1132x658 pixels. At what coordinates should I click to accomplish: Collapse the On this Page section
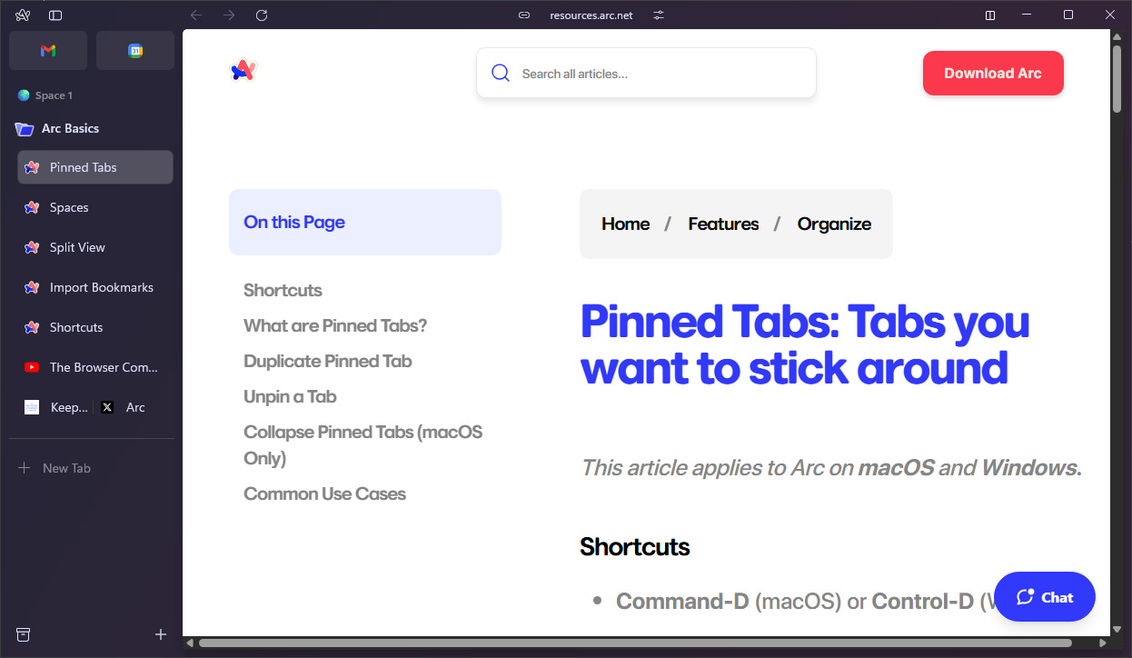(364, 223)
